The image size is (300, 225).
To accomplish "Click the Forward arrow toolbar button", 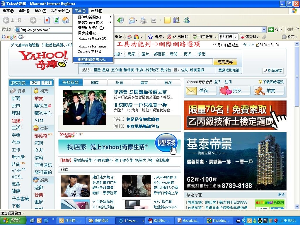I will pos(33,20).
